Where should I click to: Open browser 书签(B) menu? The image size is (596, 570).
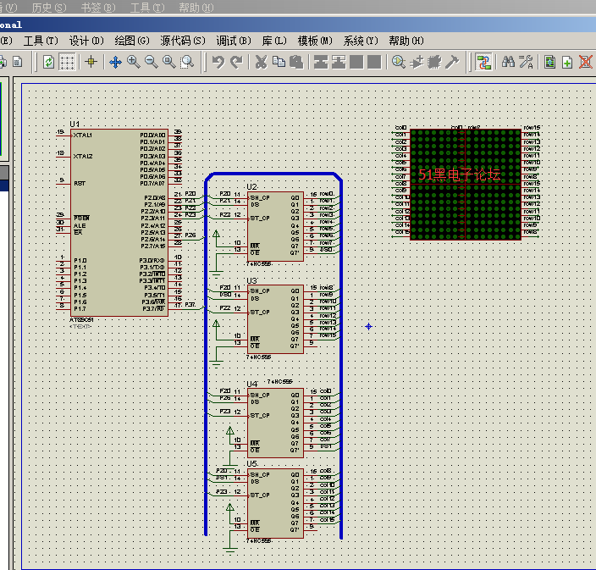98,8
